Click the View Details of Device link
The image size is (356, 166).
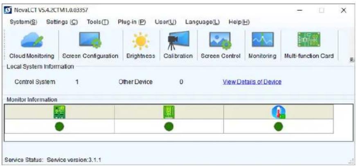coord(252,82)
